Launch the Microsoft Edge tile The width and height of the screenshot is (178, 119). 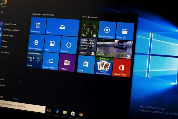click(x=36, y=43)
